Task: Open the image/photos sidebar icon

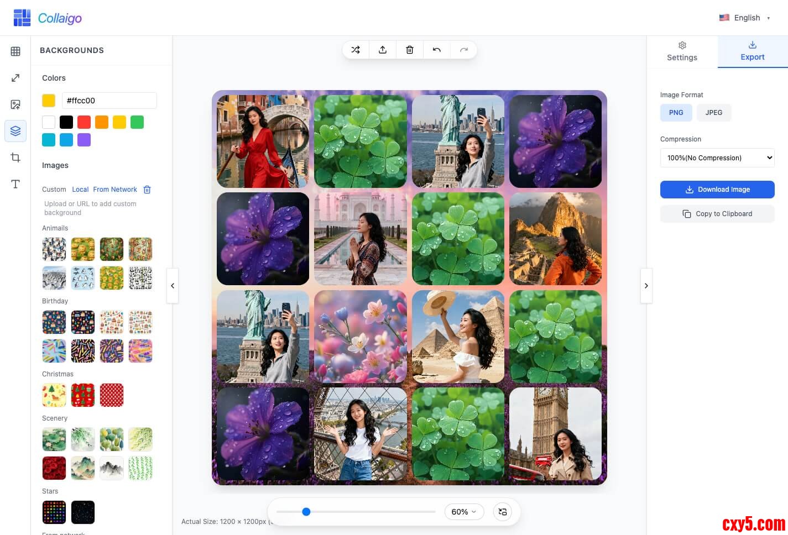Action: [15, 104]
